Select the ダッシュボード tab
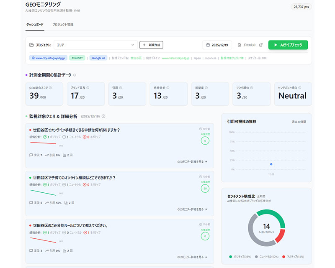The width and height of the screenshot is (335, 268). point(35,25)
